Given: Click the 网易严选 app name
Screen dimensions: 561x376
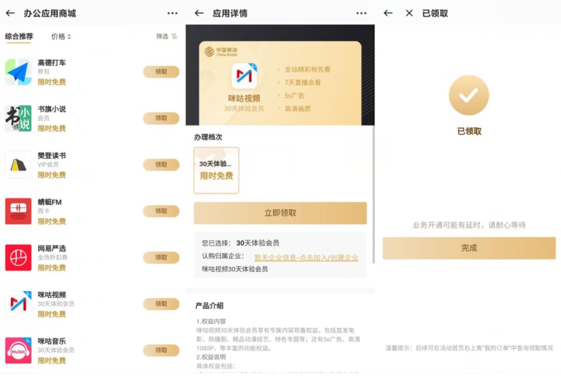Looking at the screenshot, I should 52,248.
